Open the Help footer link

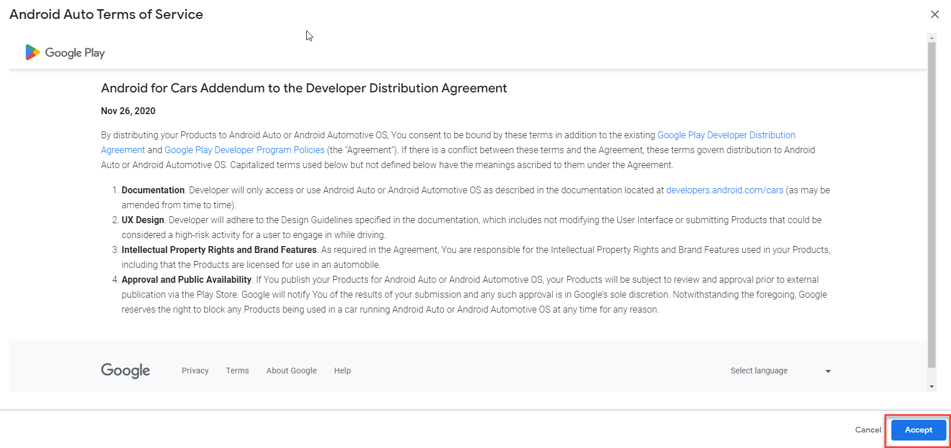click(x=342, y=371)
